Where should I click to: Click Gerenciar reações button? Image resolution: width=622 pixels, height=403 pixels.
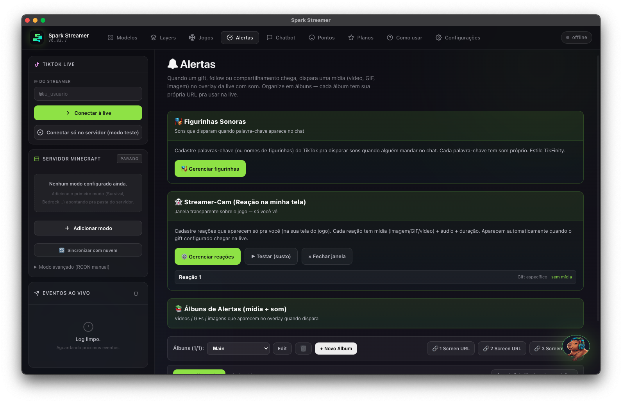207,257
